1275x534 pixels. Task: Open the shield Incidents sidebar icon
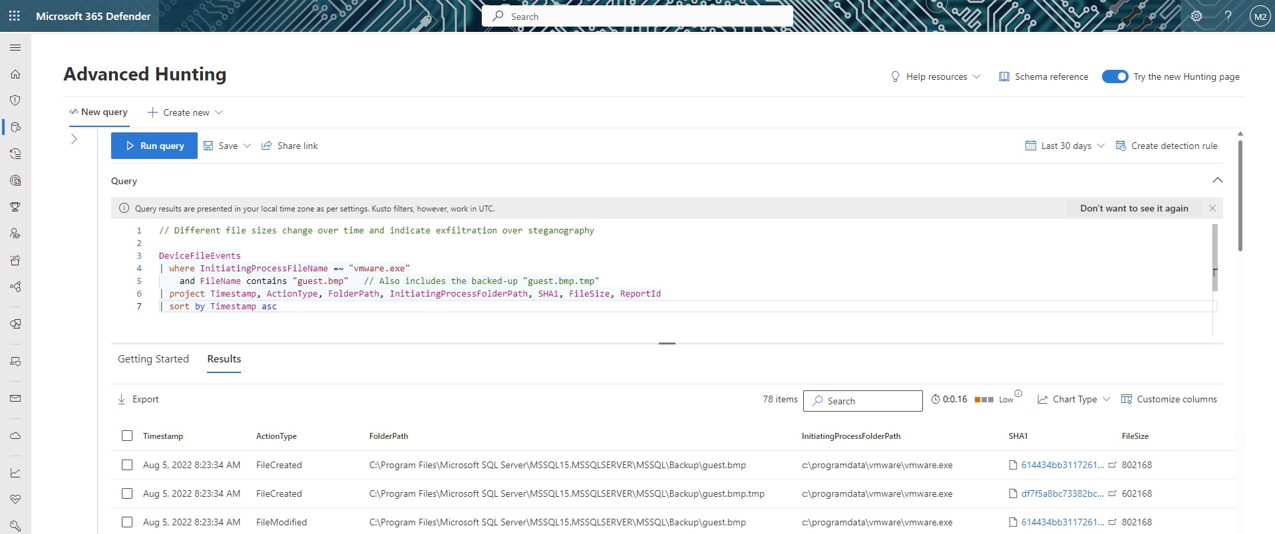pos(15,100)
